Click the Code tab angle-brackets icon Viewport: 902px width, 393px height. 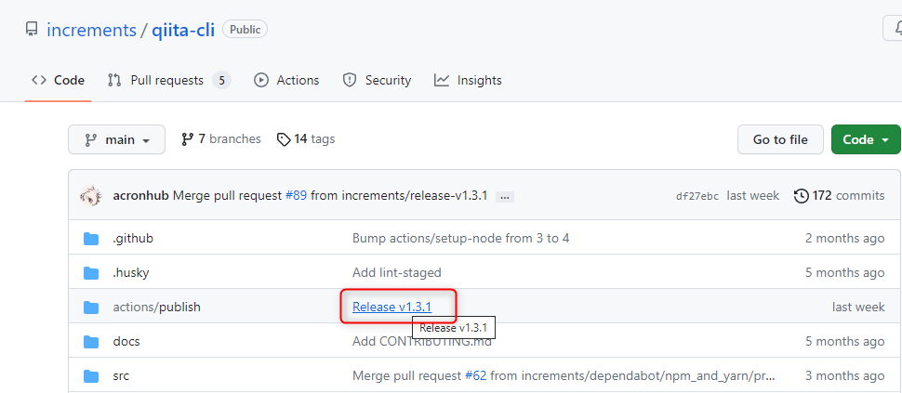(x=39, y=81)
